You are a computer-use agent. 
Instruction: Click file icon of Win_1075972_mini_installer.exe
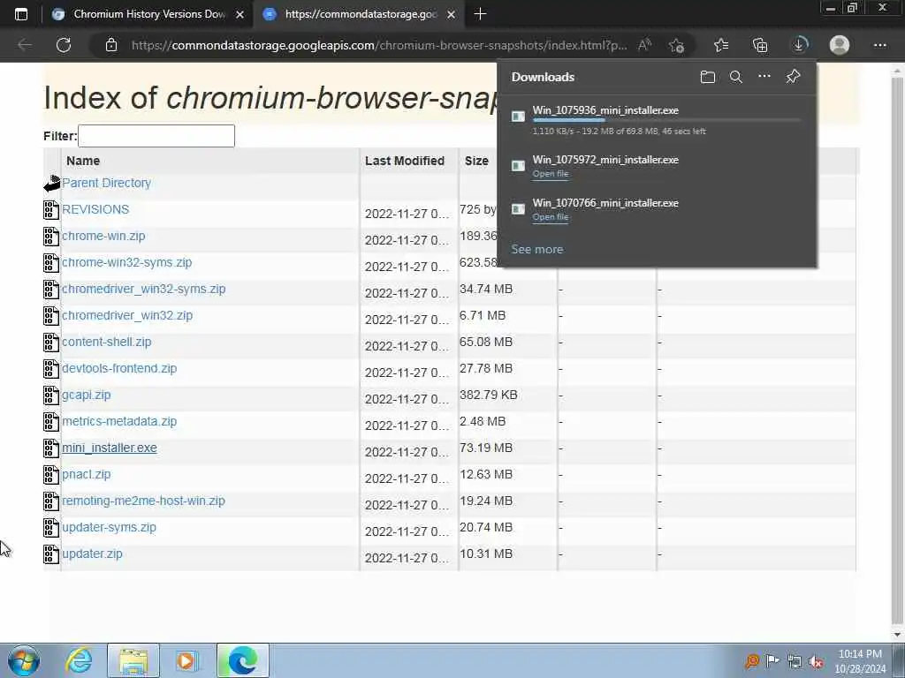click(518, 166)
